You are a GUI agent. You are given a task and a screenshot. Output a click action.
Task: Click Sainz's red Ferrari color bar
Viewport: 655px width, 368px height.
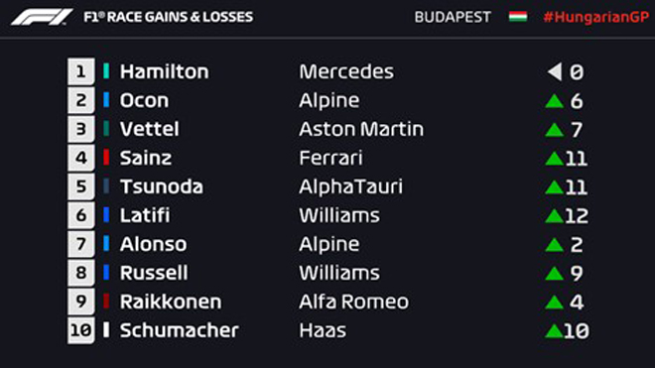(x=106, y=158)
